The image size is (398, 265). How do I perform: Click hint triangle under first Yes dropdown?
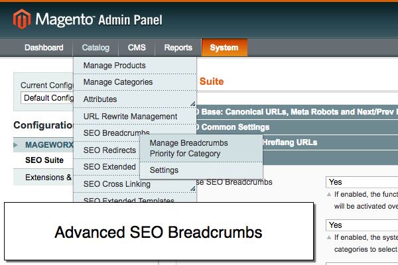(x=329, y=195)
